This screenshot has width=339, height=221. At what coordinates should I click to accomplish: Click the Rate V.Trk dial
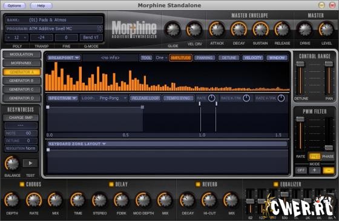281,98
